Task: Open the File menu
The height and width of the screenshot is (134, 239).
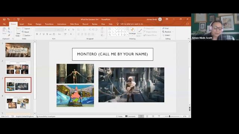Action: 4,24
